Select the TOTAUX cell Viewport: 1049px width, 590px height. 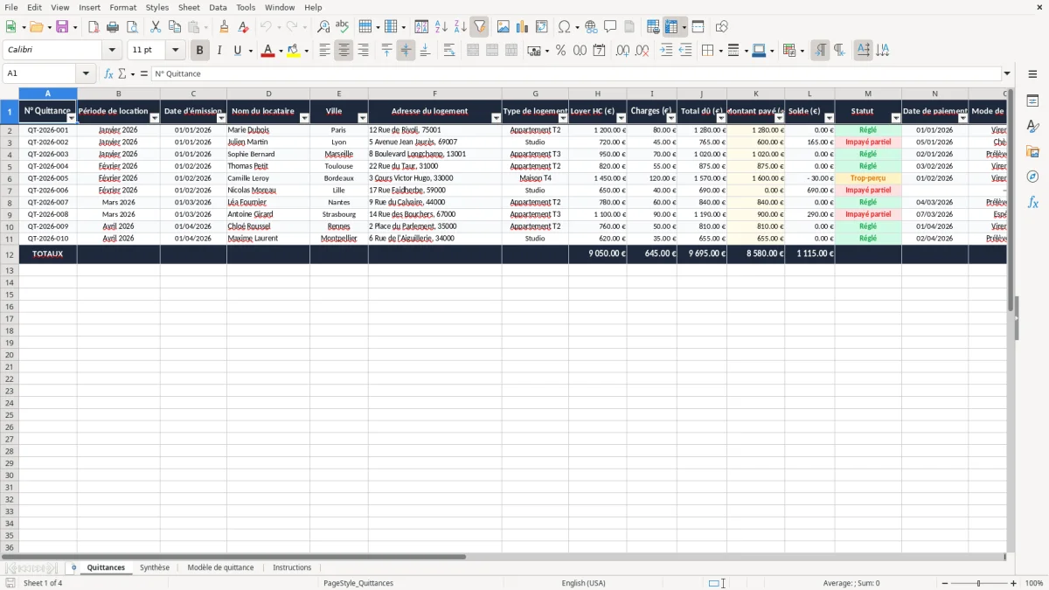(x=48, y=253)
